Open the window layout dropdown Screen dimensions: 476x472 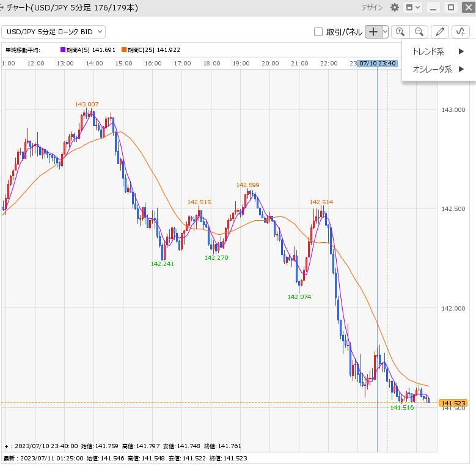click(413, 7)
